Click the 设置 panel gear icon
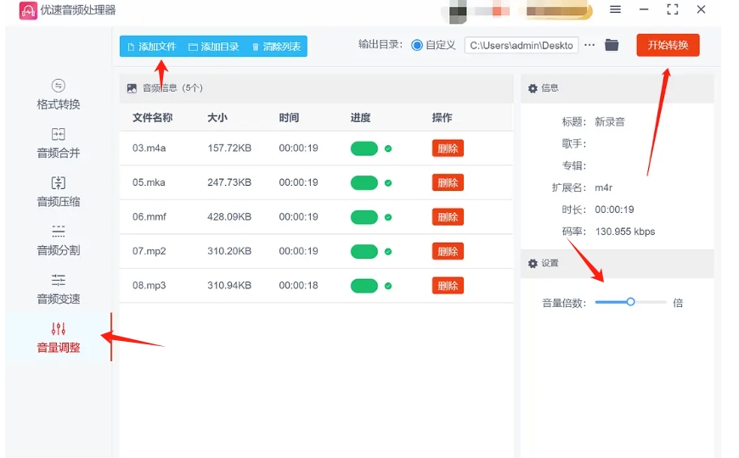Image resolution: width=739 pixels, height=458 pixels. (533, 263)
